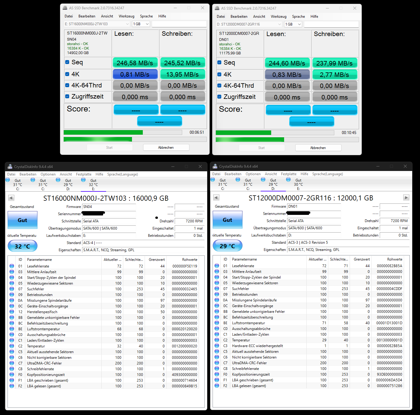Screen dimensions: 420x415
Task: Disable the 4K-64Thrd test checkbox
Action: pos(67,85)
